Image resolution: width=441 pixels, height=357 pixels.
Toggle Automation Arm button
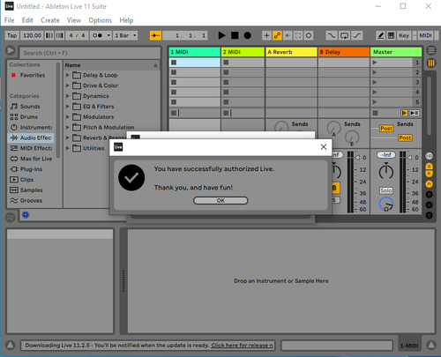tap(277, 35)
